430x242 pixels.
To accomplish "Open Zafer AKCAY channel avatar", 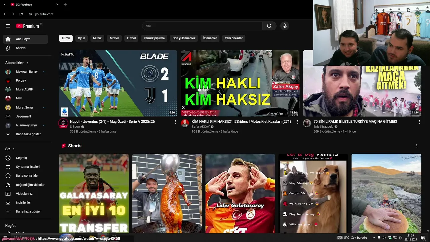I will pyautogui.click(x=185, y=123).
